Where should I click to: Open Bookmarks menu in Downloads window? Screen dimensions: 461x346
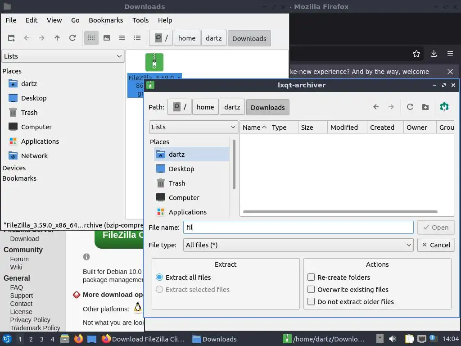106,20
